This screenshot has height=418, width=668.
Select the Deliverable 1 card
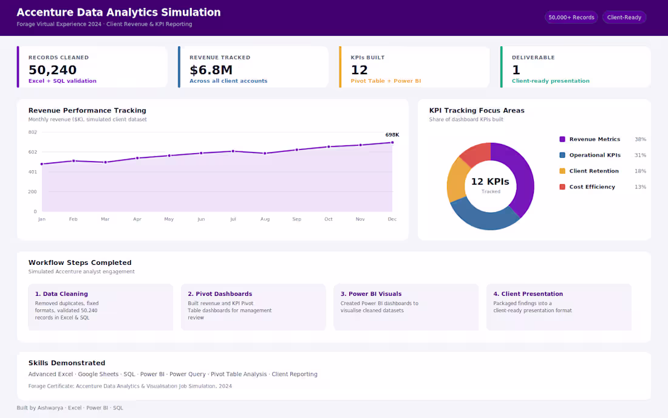pos(575,67)
